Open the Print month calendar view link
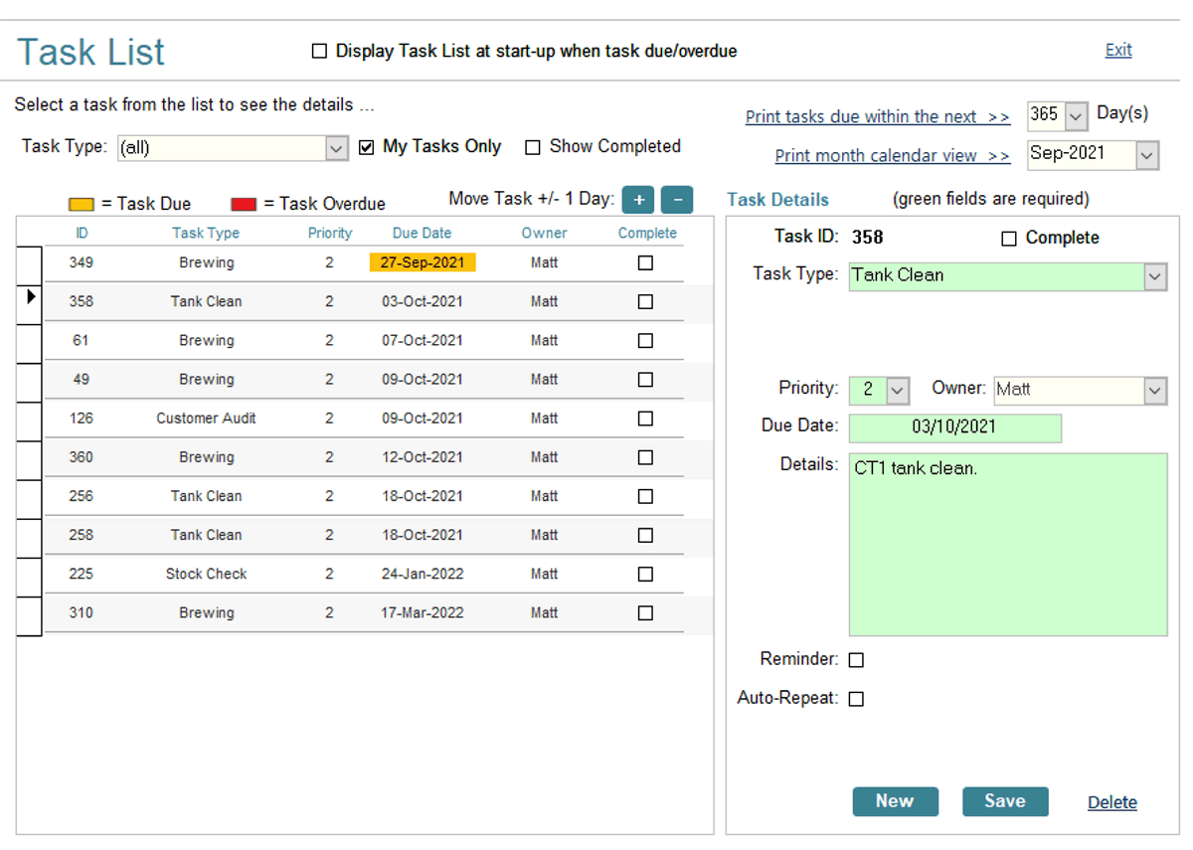The image size is (1193, 850). pyautogui.click(x=892, y=155)
